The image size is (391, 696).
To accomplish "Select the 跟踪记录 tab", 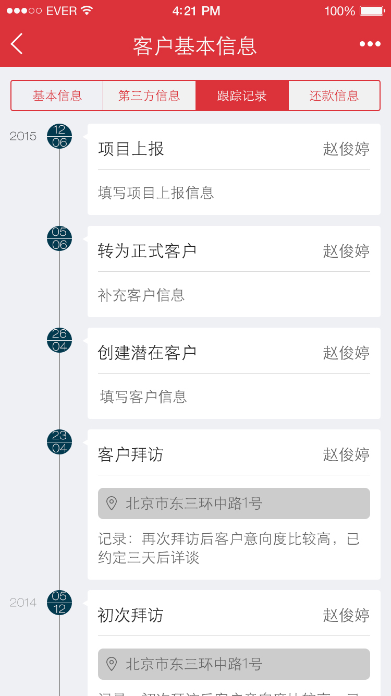I will point(242,95).
